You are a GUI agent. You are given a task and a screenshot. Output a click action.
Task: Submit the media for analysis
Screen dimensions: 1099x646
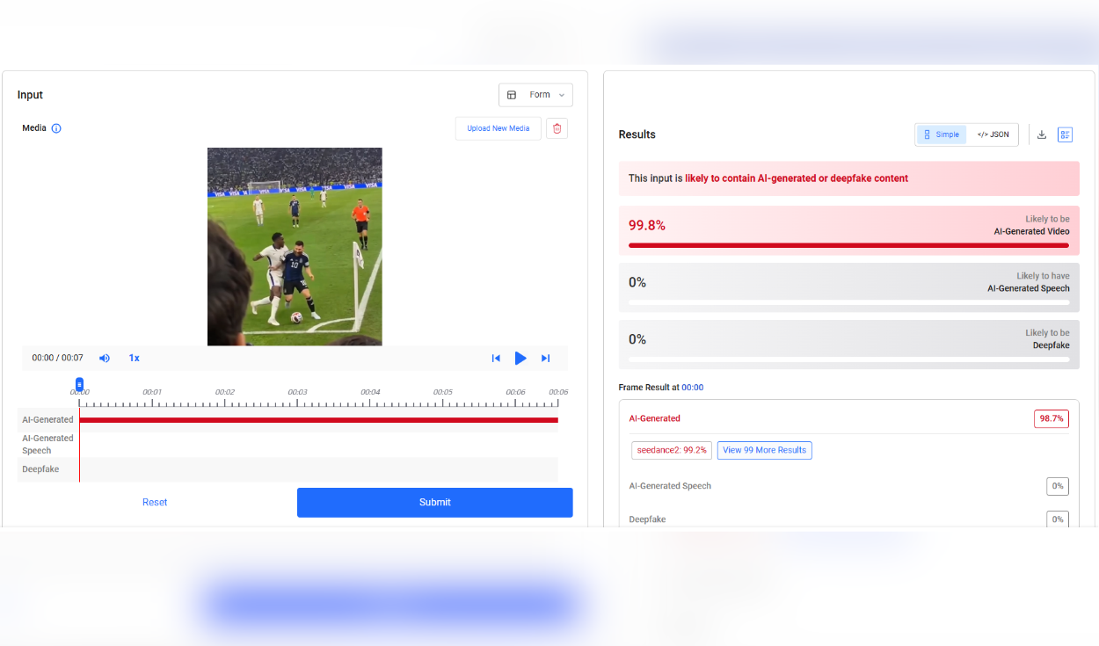(x=434, y=503)
